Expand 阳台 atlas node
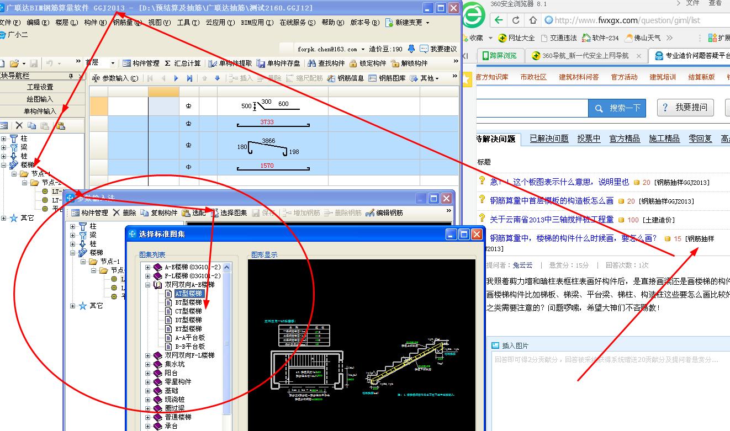This screenshot has width=730, height=431. pos(148,373)
